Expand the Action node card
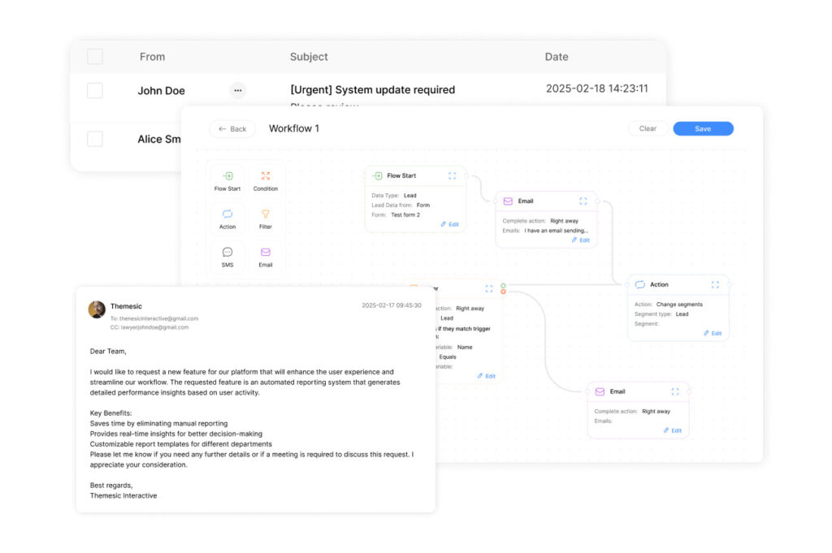This screenshot has height=553, width=832. [x=715, y=284]
